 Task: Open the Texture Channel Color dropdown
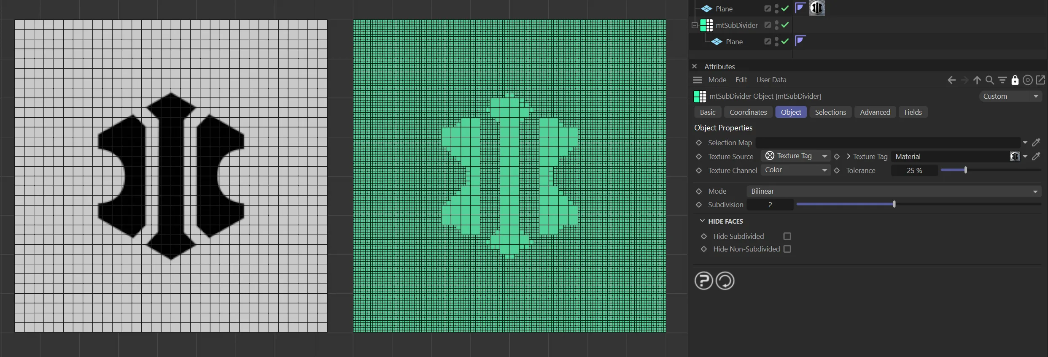pyautogui.click(x=795, y=170)
